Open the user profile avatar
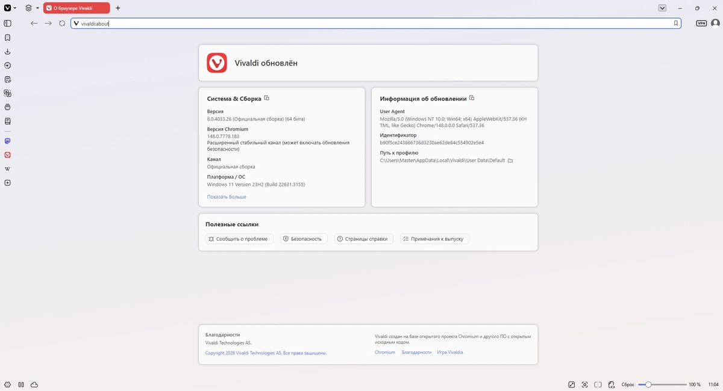Viewport: 723px width, 391px height. (x=715, y=23)
